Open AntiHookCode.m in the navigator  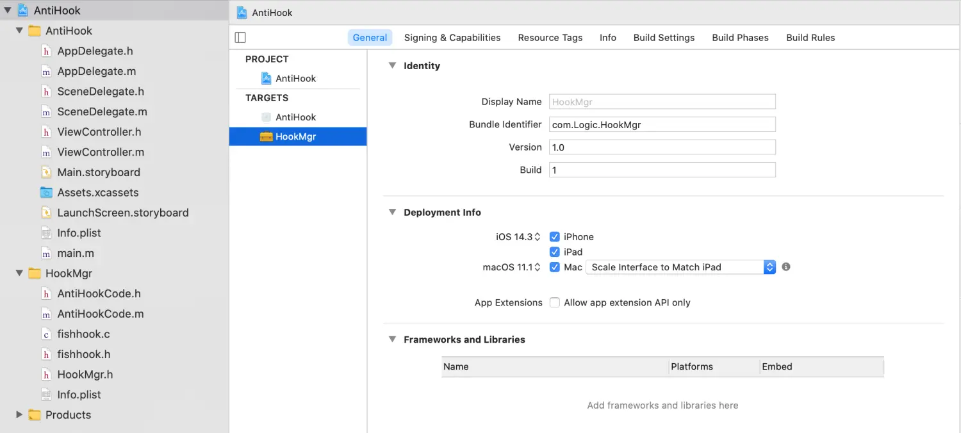100,314
